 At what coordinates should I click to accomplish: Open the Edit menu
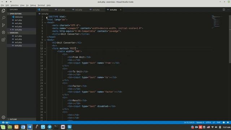tap(7, 5)
